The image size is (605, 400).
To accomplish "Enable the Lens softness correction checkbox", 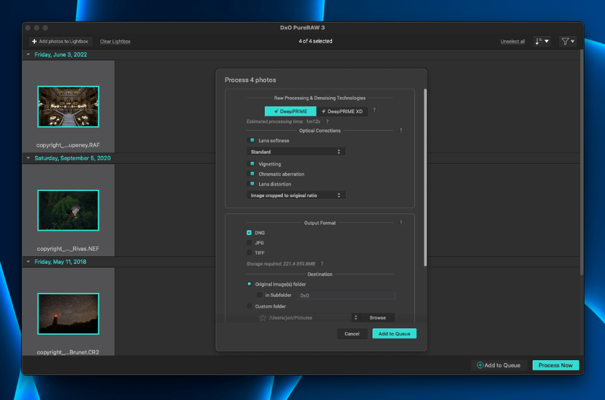I will 252,140.
